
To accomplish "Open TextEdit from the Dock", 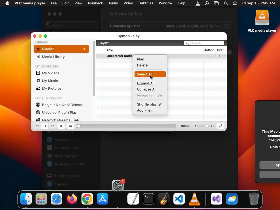I will 133,198.
